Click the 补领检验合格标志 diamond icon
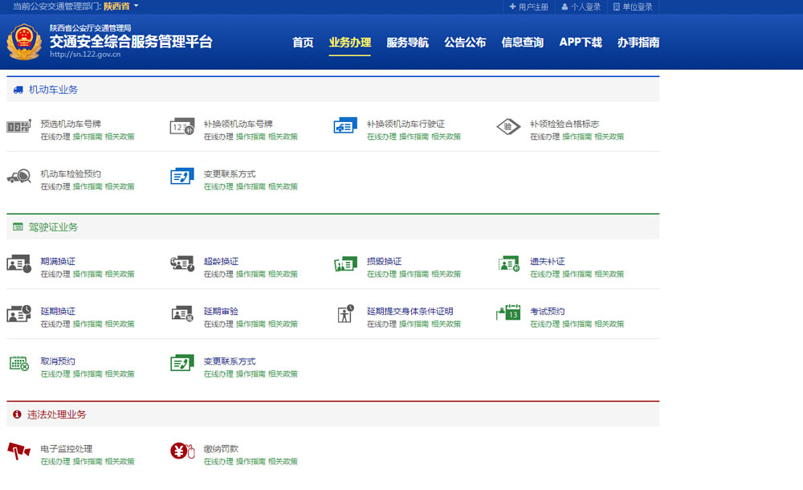The height and width of the screenshot is (490, 803). (507, 127)
